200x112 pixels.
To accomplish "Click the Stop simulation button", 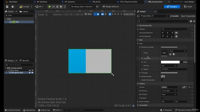I will (57, 7).
